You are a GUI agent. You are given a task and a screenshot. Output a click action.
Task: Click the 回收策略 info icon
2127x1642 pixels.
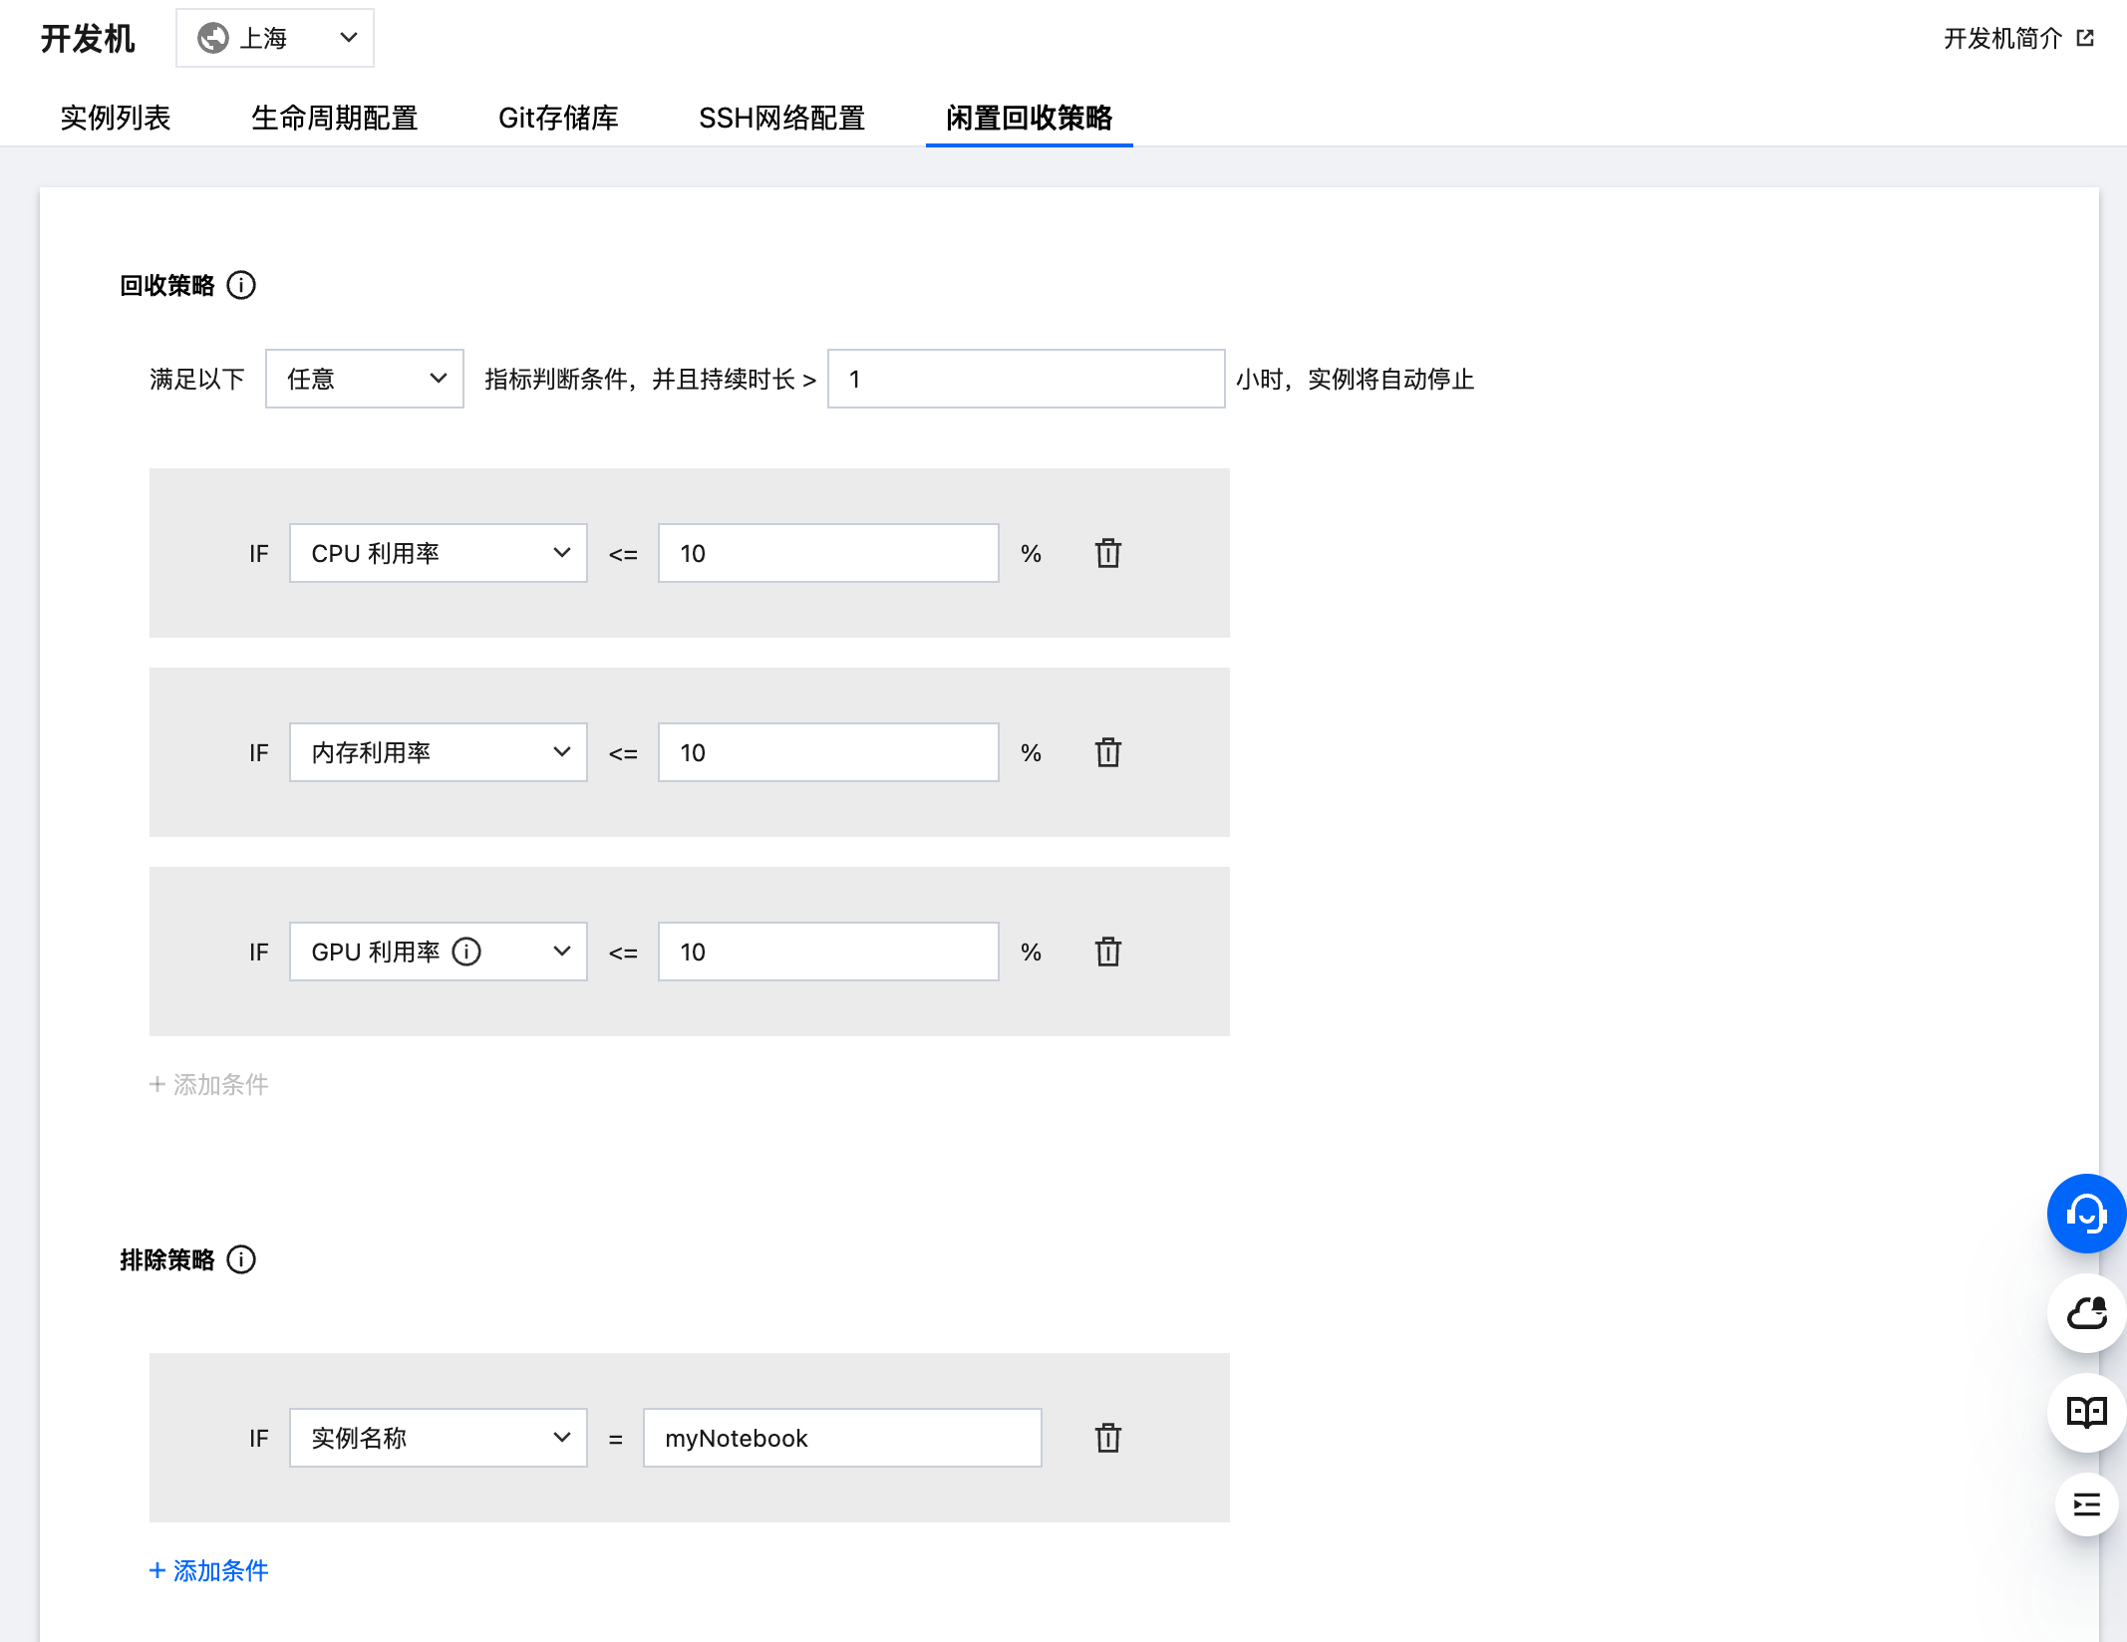(x=241, y=286)
